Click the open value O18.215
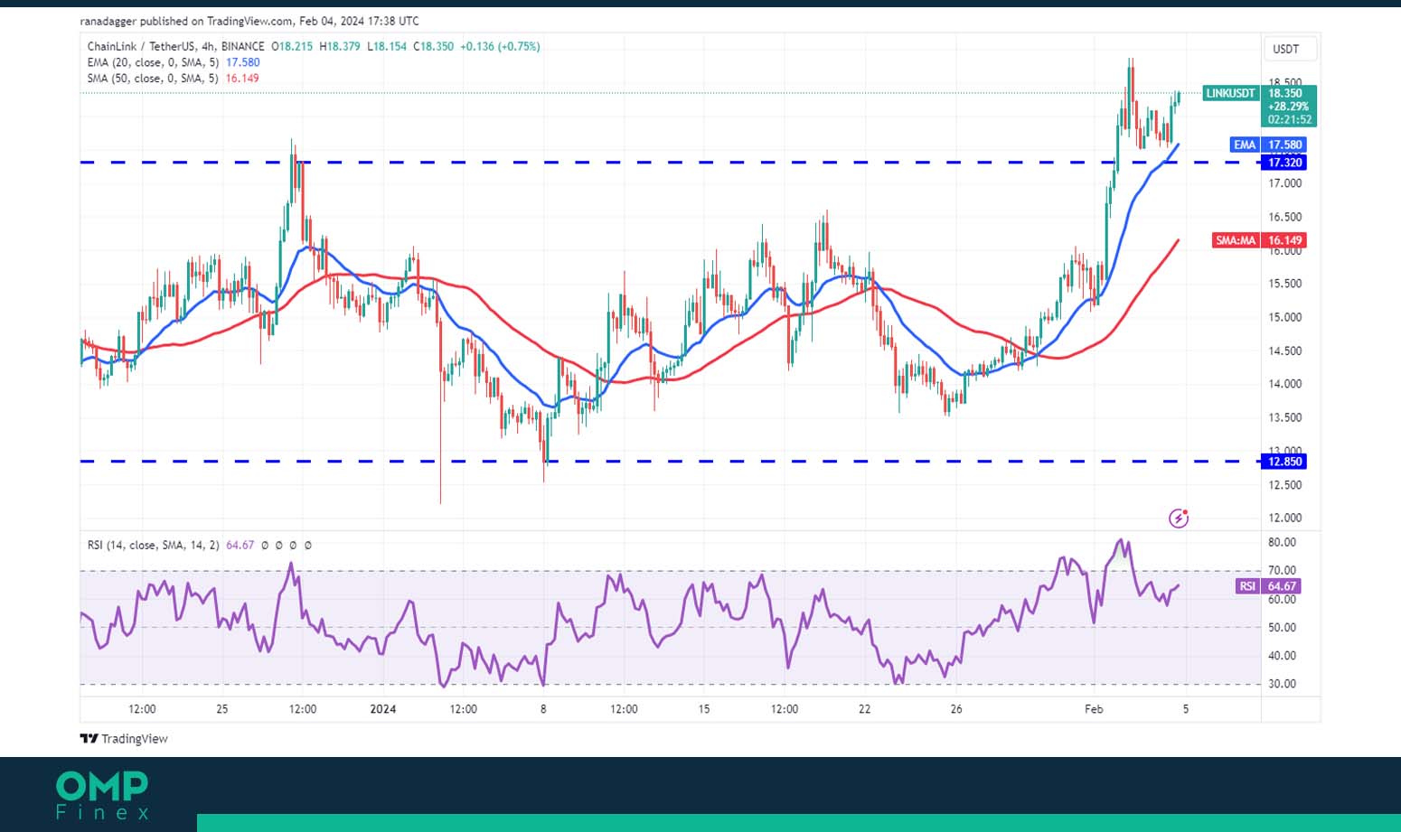Viewport: 1401px width, 832px height. [293, 46]
